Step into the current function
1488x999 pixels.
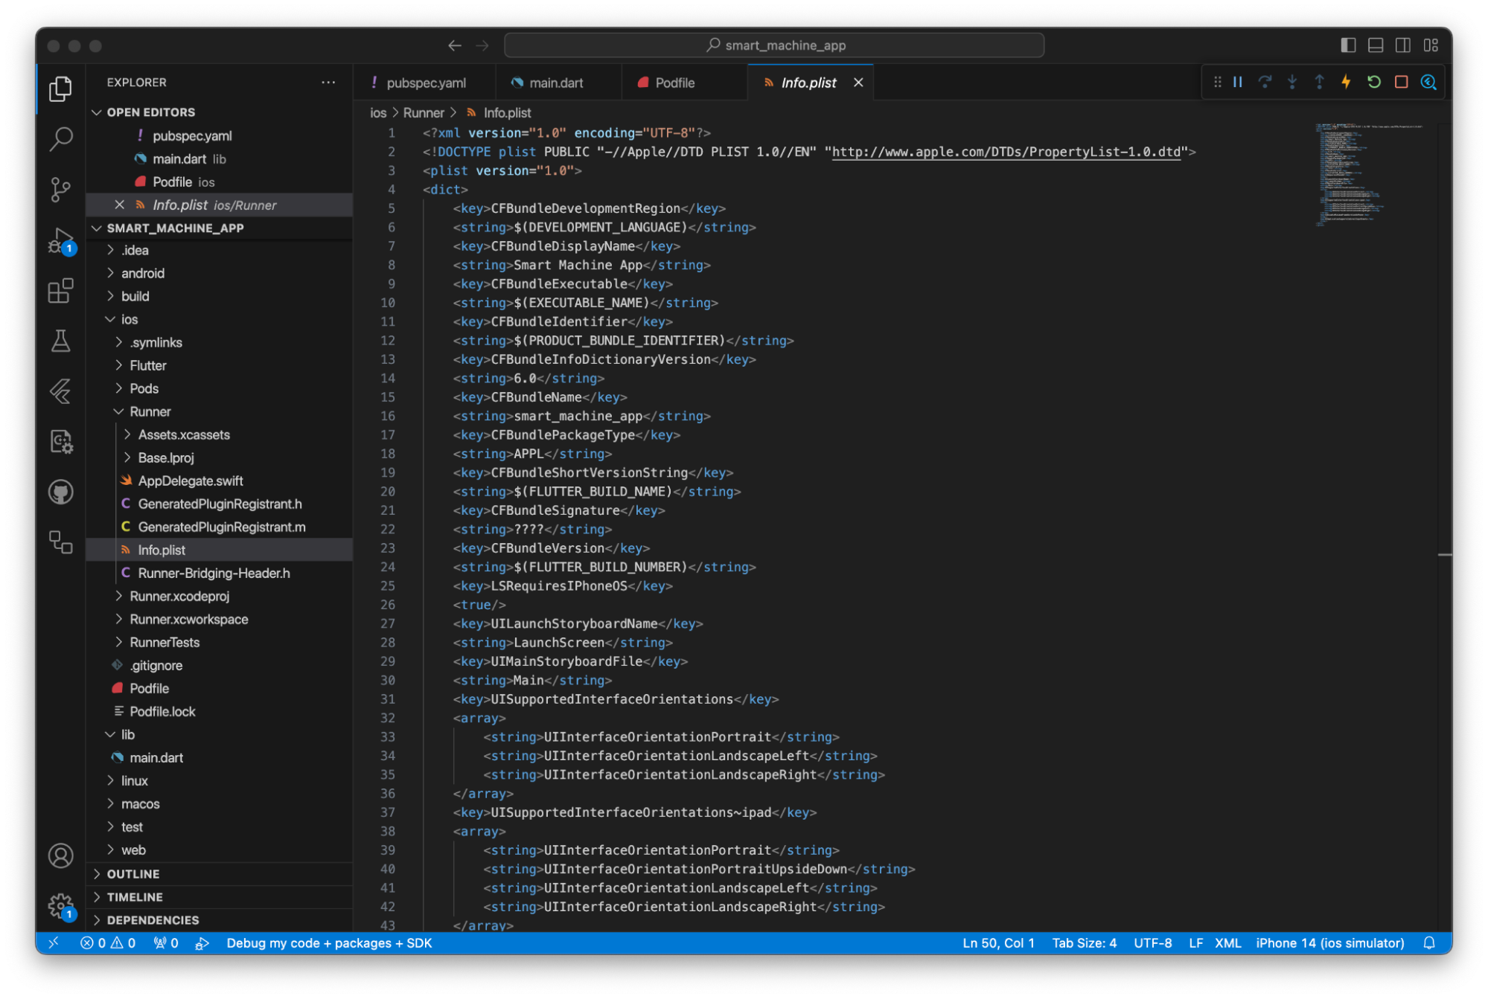pyautogui.click(x=1292, y=82)
